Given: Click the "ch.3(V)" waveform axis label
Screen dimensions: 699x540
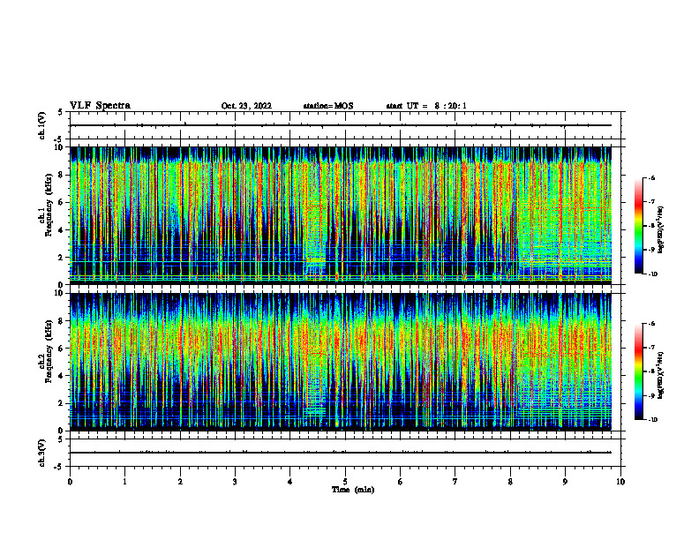Looking at the screenshot, I should click(x=41, y=453).
